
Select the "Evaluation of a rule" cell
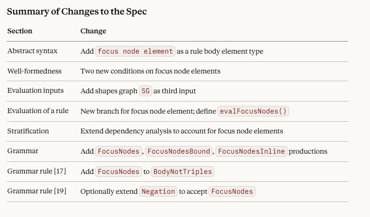pos(38,111)
